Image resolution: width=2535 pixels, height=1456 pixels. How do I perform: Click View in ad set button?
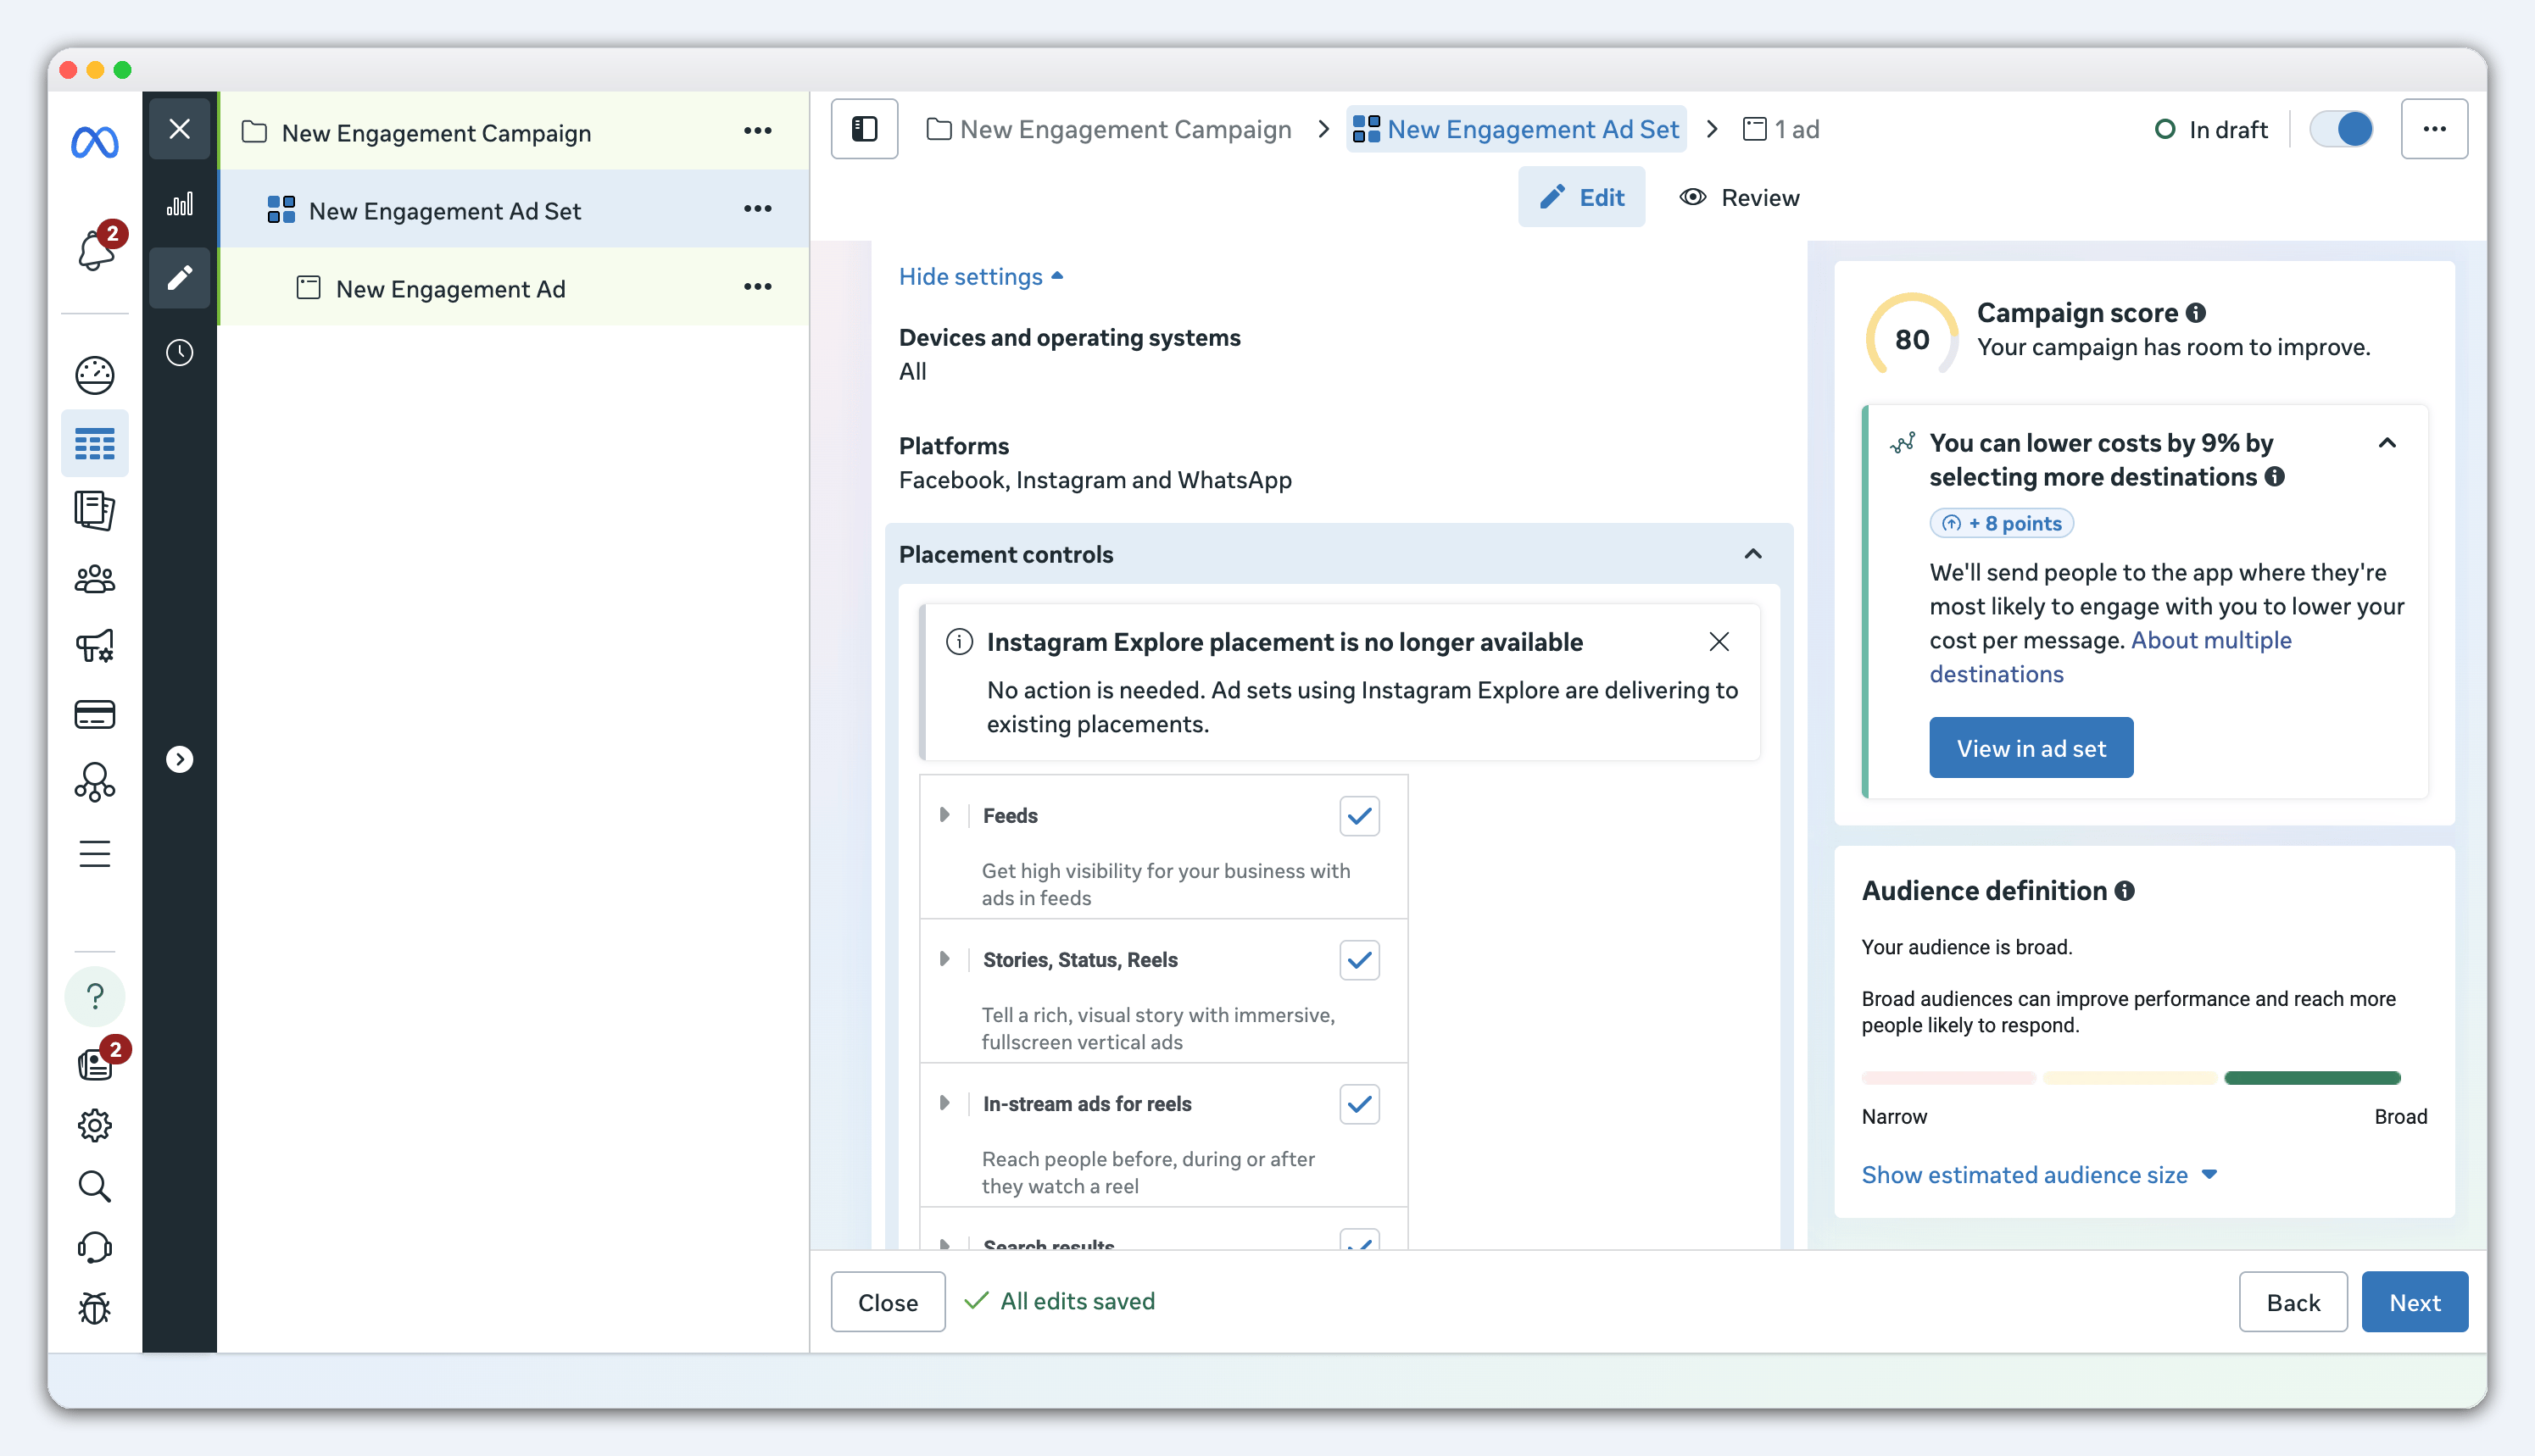point(2031,748)
